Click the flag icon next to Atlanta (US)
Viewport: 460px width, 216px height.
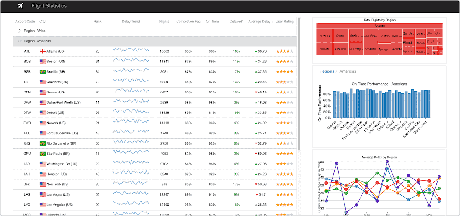[42, 51]
